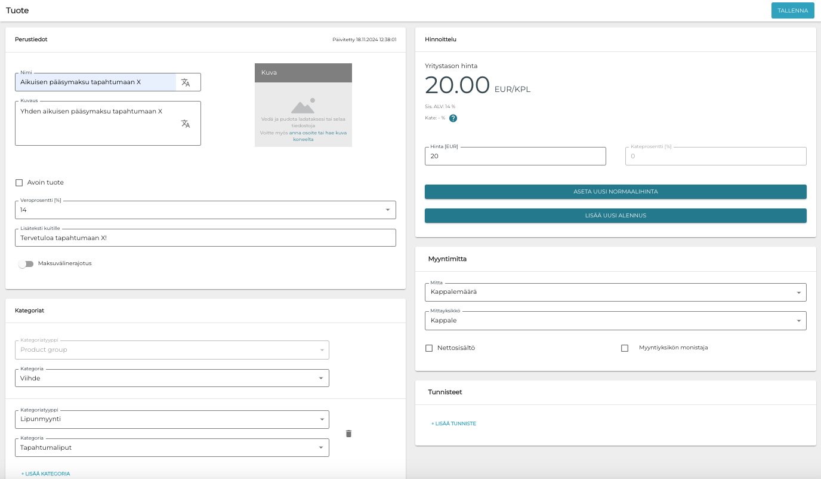Click the image placeholder icon in Kuva
The height and width of the screenshot is (479, 821).
[x=303, y=106]
